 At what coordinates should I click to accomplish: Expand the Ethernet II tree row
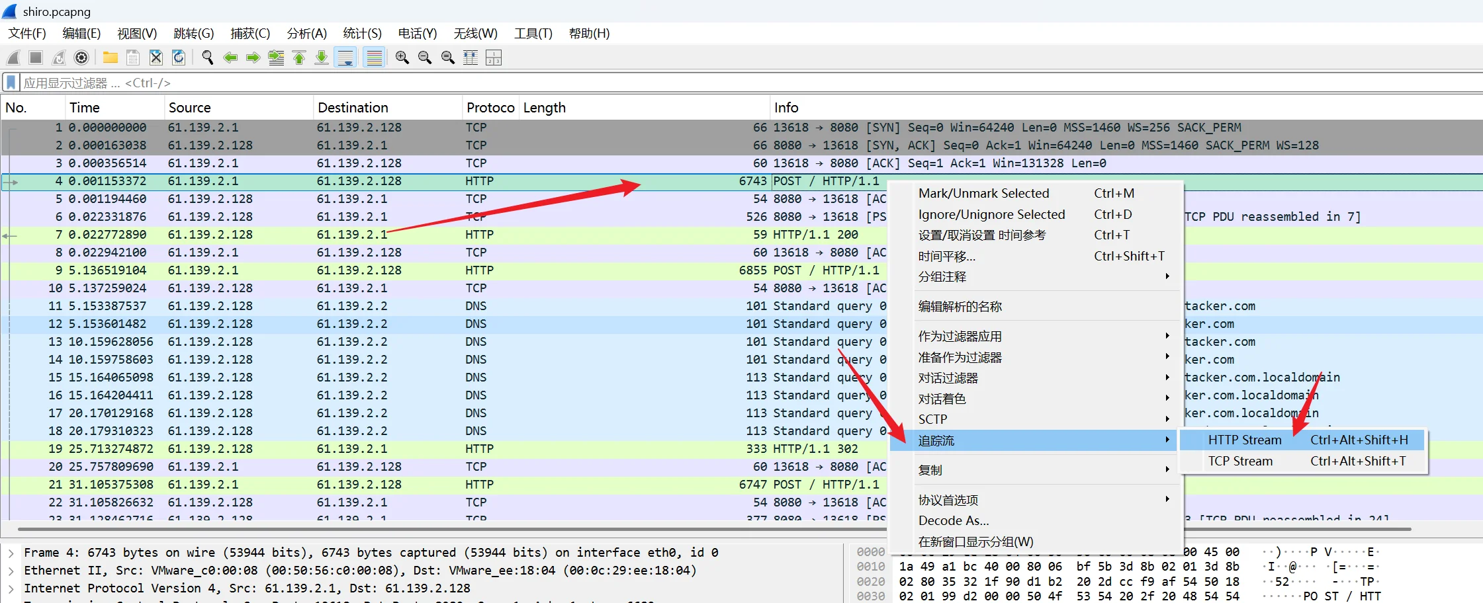click(x=11, y=571)
